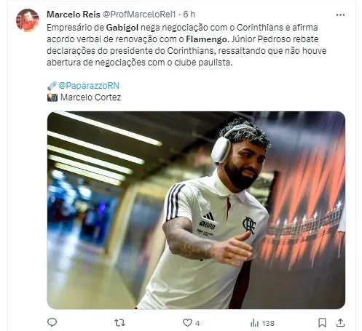Click the share upload arrow icon
This screenshot has width=362, height=331.
click(x=340, y=322)
